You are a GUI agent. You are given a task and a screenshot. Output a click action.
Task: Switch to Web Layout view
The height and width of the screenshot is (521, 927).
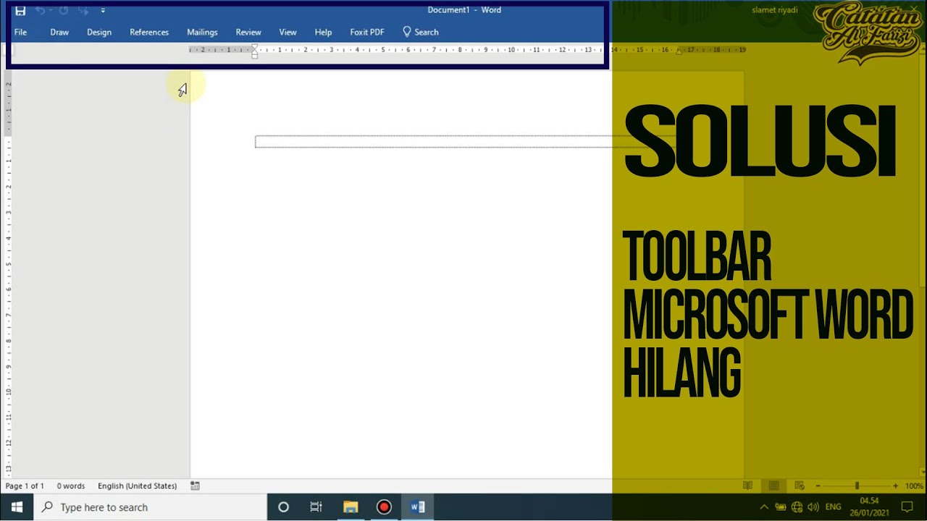[x=800, y=486]
